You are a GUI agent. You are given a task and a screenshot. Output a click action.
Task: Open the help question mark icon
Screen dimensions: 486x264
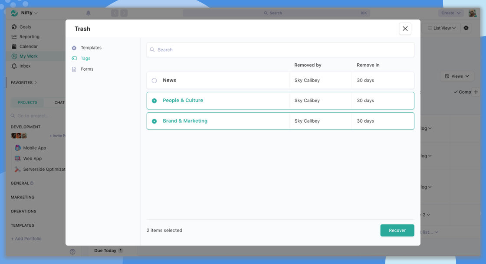72,252
